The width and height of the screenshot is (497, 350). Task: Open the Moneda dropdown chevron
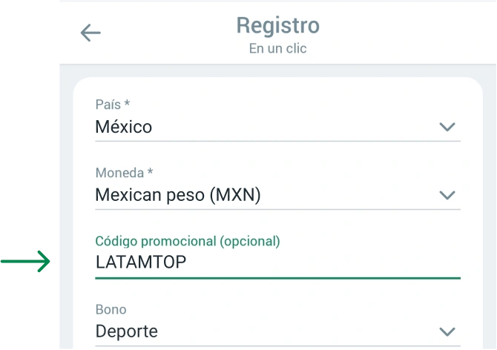tap(447, 195)
